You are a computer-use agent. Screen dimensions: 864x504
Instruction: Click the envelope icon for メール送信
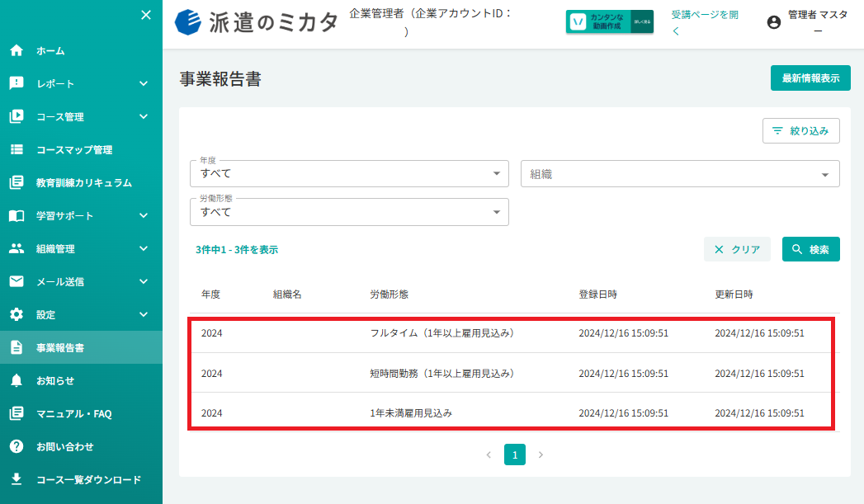[x=17, y=281]
